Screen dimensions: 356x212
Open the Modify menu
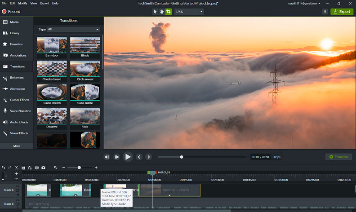pyautogui.click(x=22, y=4)
